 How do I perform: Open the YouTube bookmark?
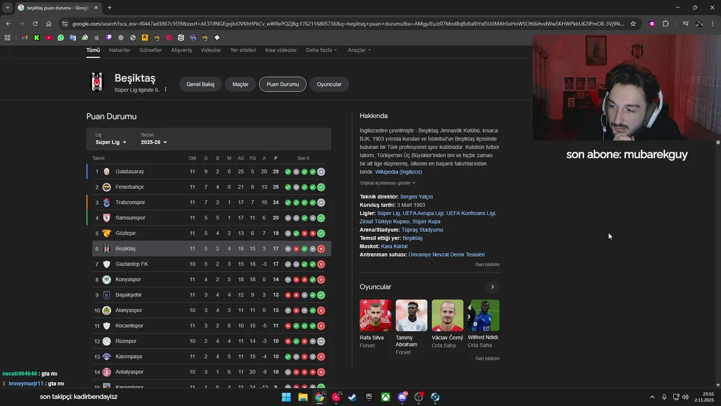(49, 38)
